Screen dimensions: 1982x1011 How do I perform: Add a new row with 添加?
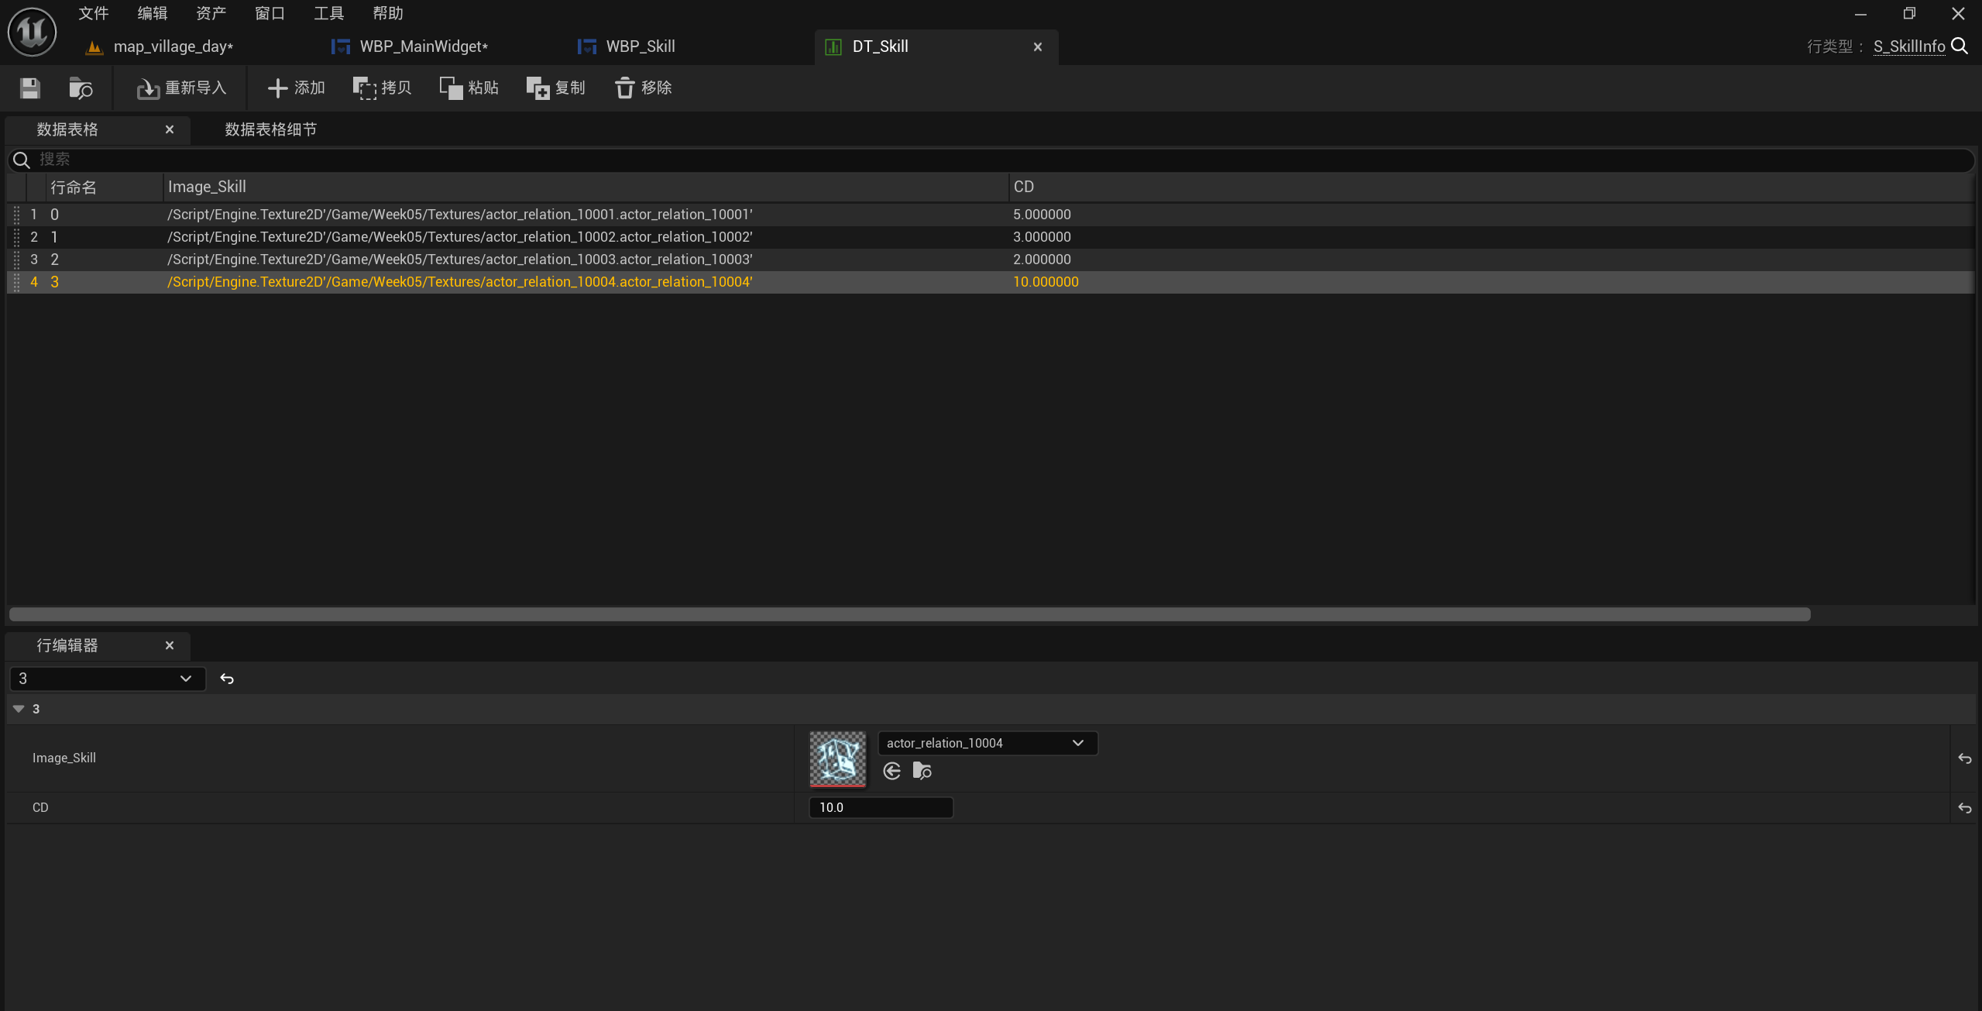pos(296,88)
